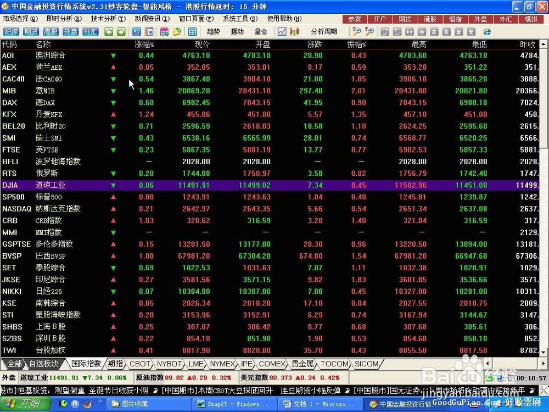The width and height of the screenshot is (549, 412).
Task: Go forward with green right arrow
Action: pyautogui.click(x=121, y=32)
